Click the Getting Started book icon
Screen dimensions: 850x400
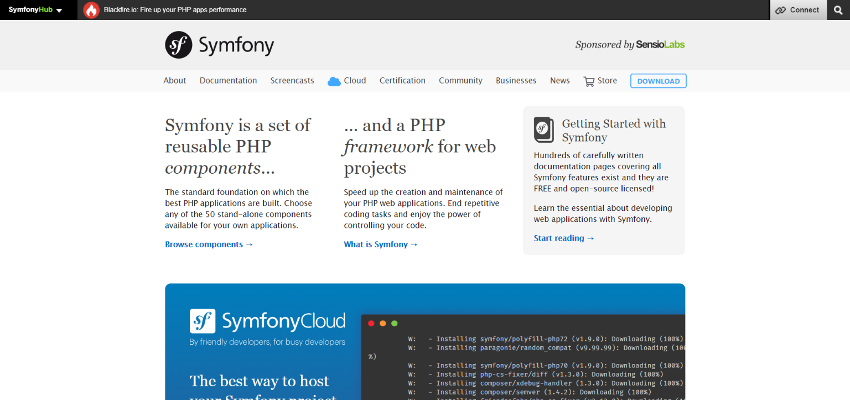click(x=543, y=129)
